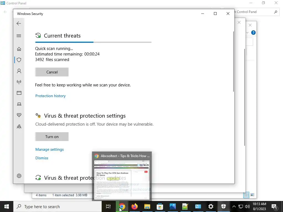This screenshot has width=283, height=212.
Task: Click the Virus & threat protection updates heading
Action: 85,178
